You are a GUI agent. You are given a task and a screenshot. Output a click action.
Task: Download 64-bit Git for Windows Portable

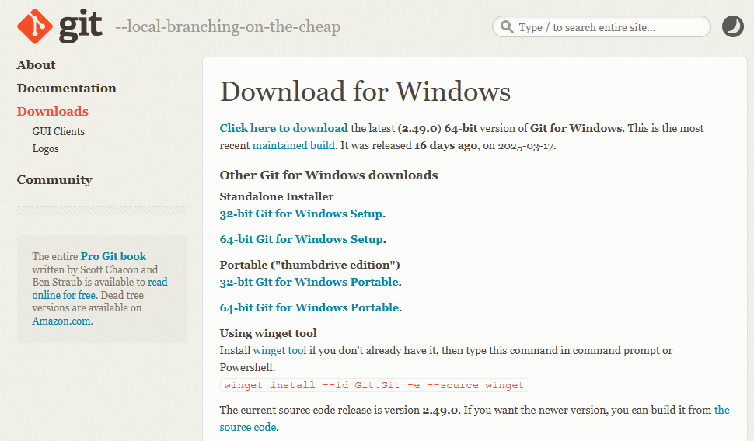pos(309,307)
